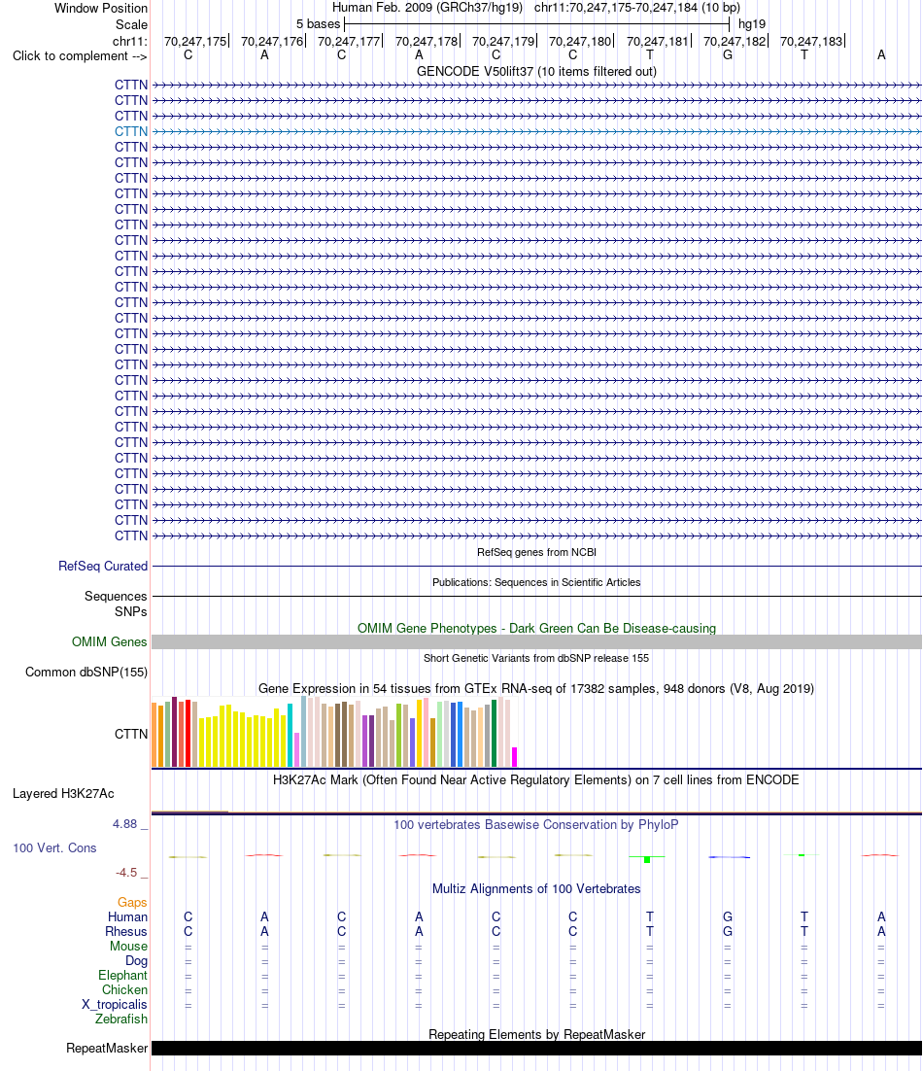The width and height of the screenshot is (923, 1071).
Task: Open the "RefSeq genes from NCBI" track title
Action: 536,552
